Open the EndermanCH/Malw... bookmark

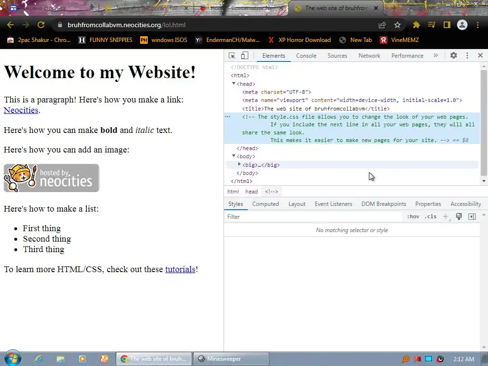(227, 40)
